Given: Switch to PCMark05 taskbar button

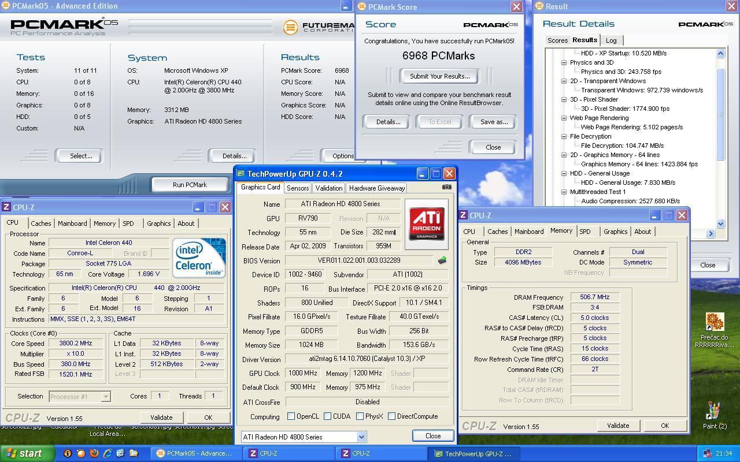Looking at the screenshot, I should pyautogui.click(x=195, y=453).
